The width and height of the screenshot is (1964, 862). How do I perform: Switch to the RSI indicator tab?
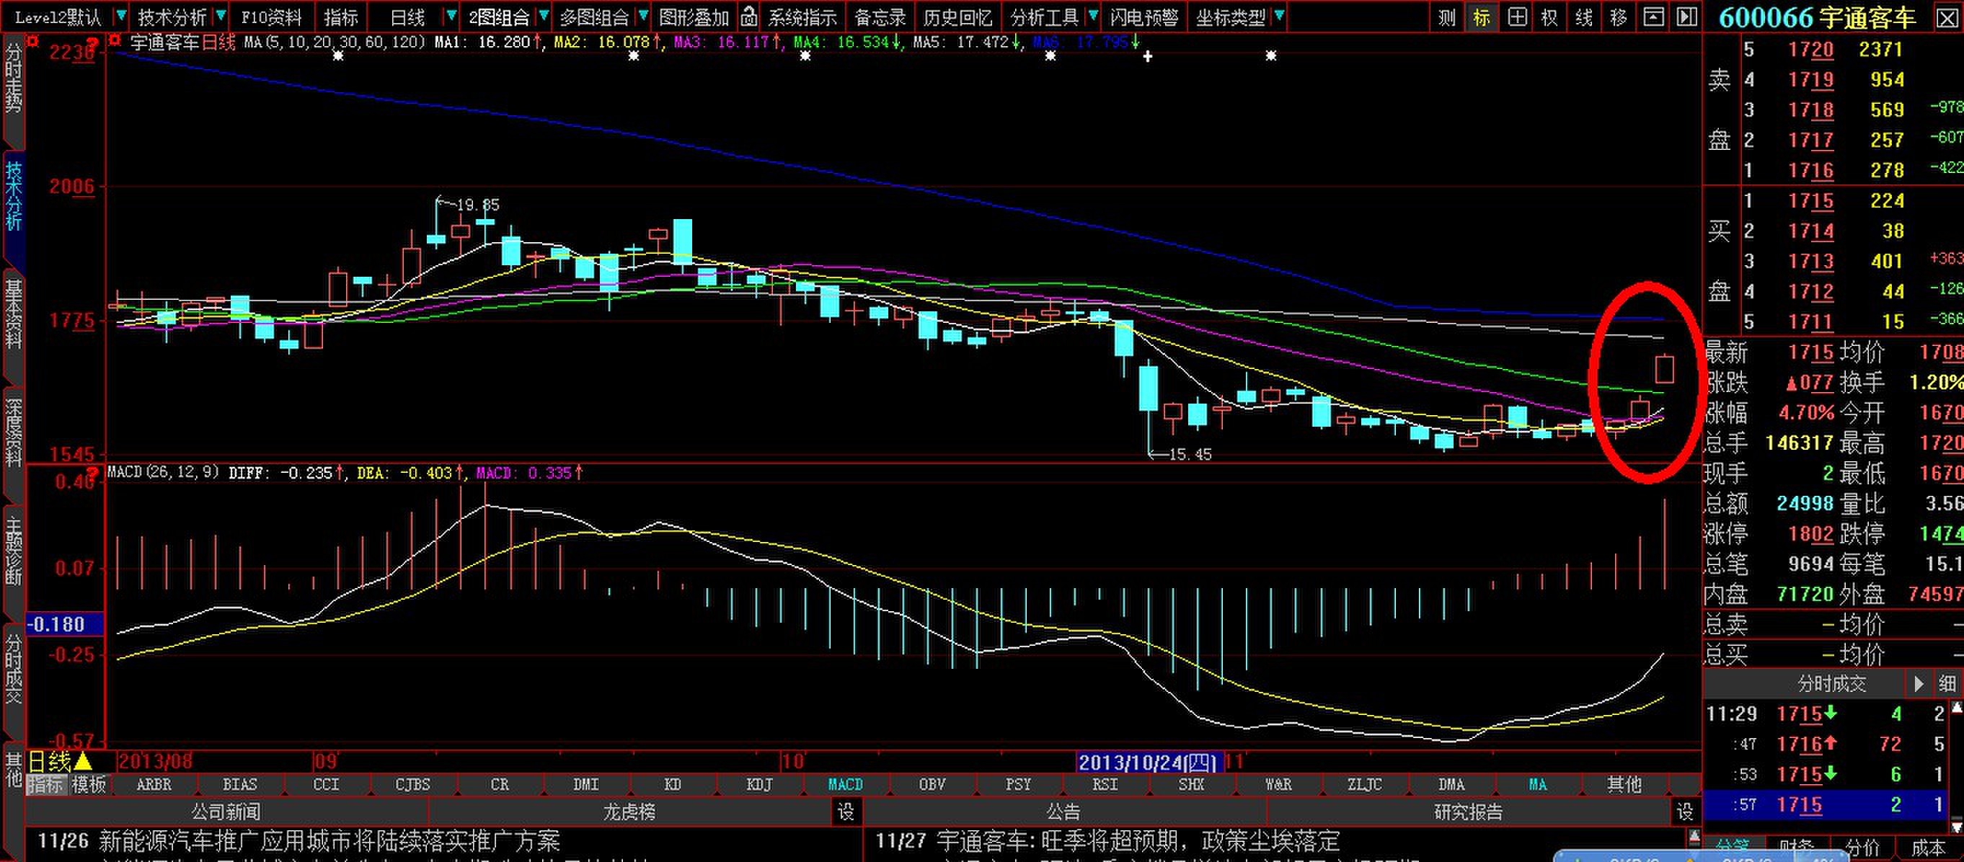click(x=1105, y=784)
